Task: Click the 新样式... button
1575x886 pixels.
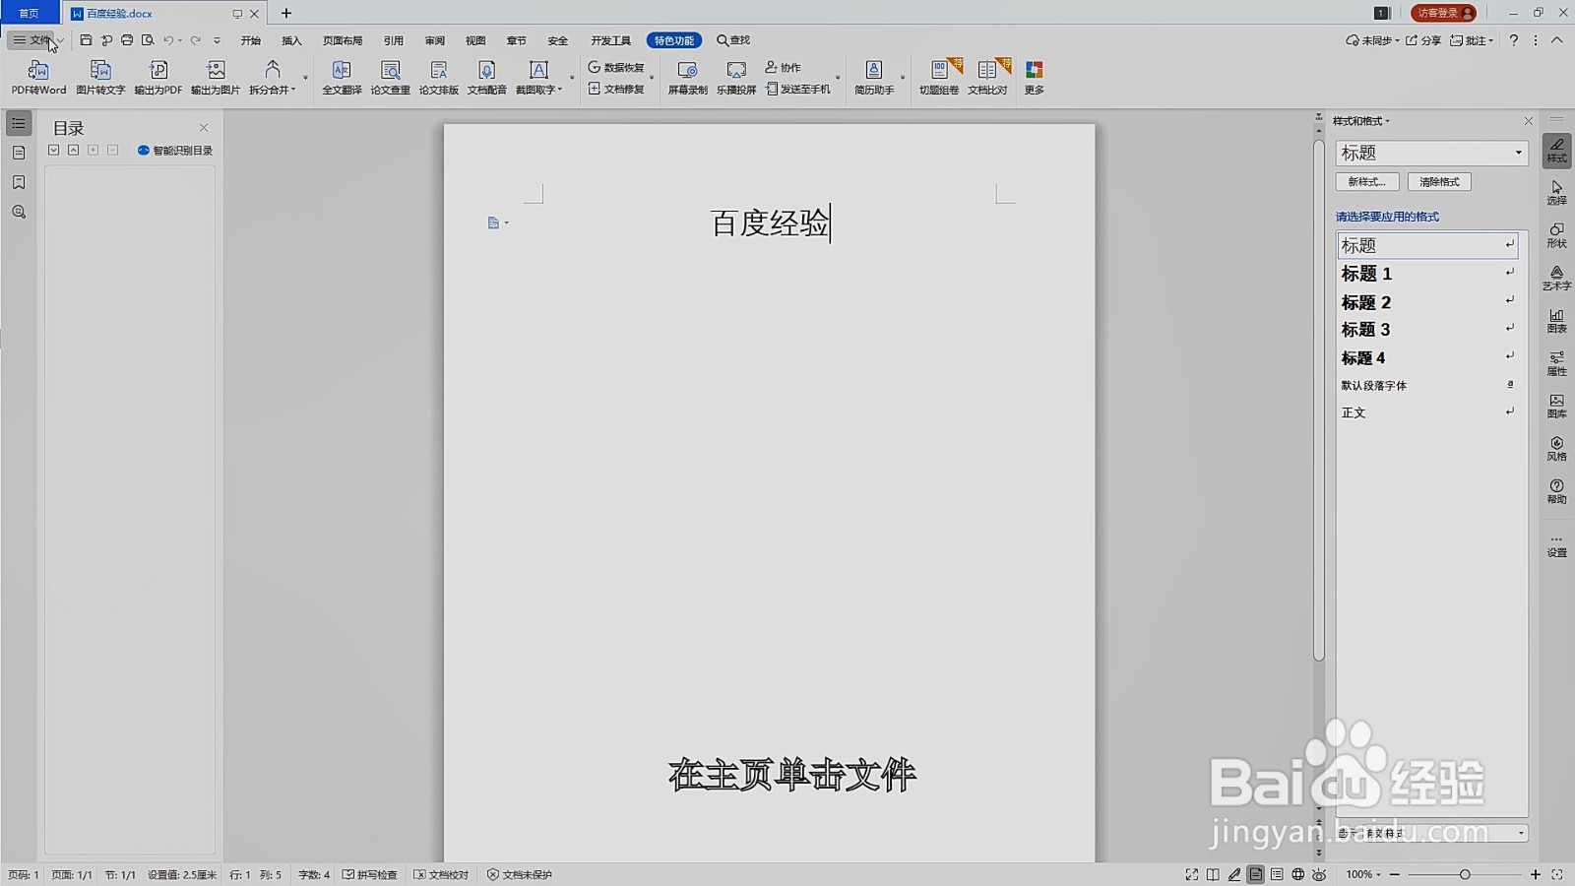Action: pyautogui.click(x=1366, y=182)
